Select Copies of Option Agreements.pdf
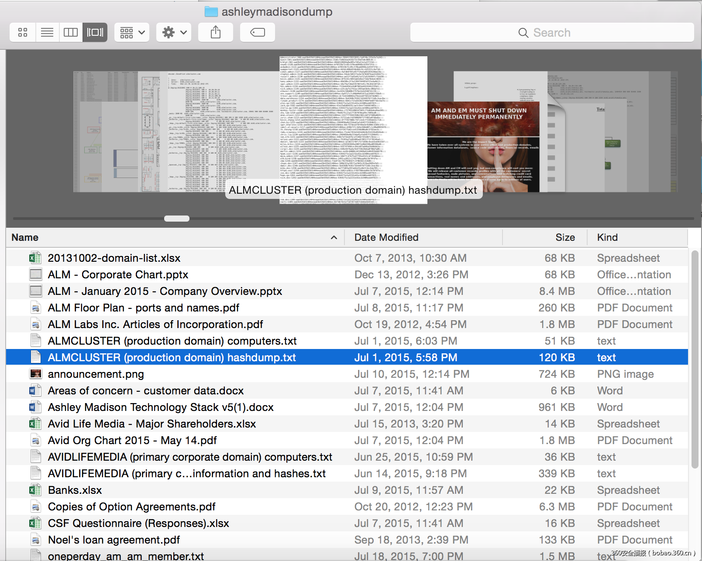Viewport: 702px width, 561px height. (131, 506)
